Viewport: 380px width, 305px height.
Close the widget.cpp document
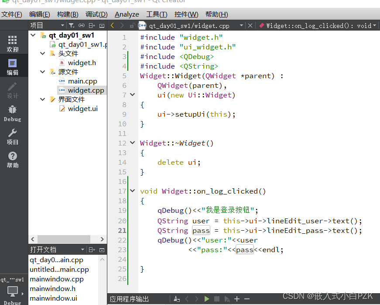[x=250, y=25]
